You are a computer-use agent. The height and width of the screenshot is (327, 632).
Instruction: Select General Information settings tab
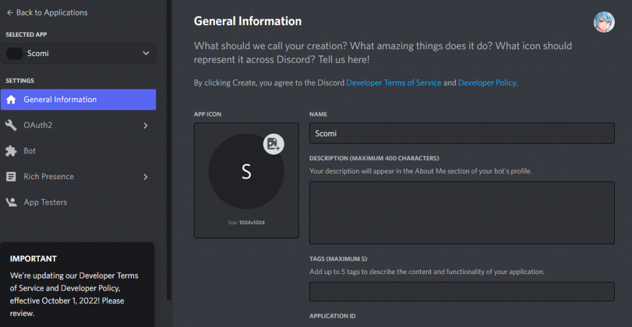point(78,99)
